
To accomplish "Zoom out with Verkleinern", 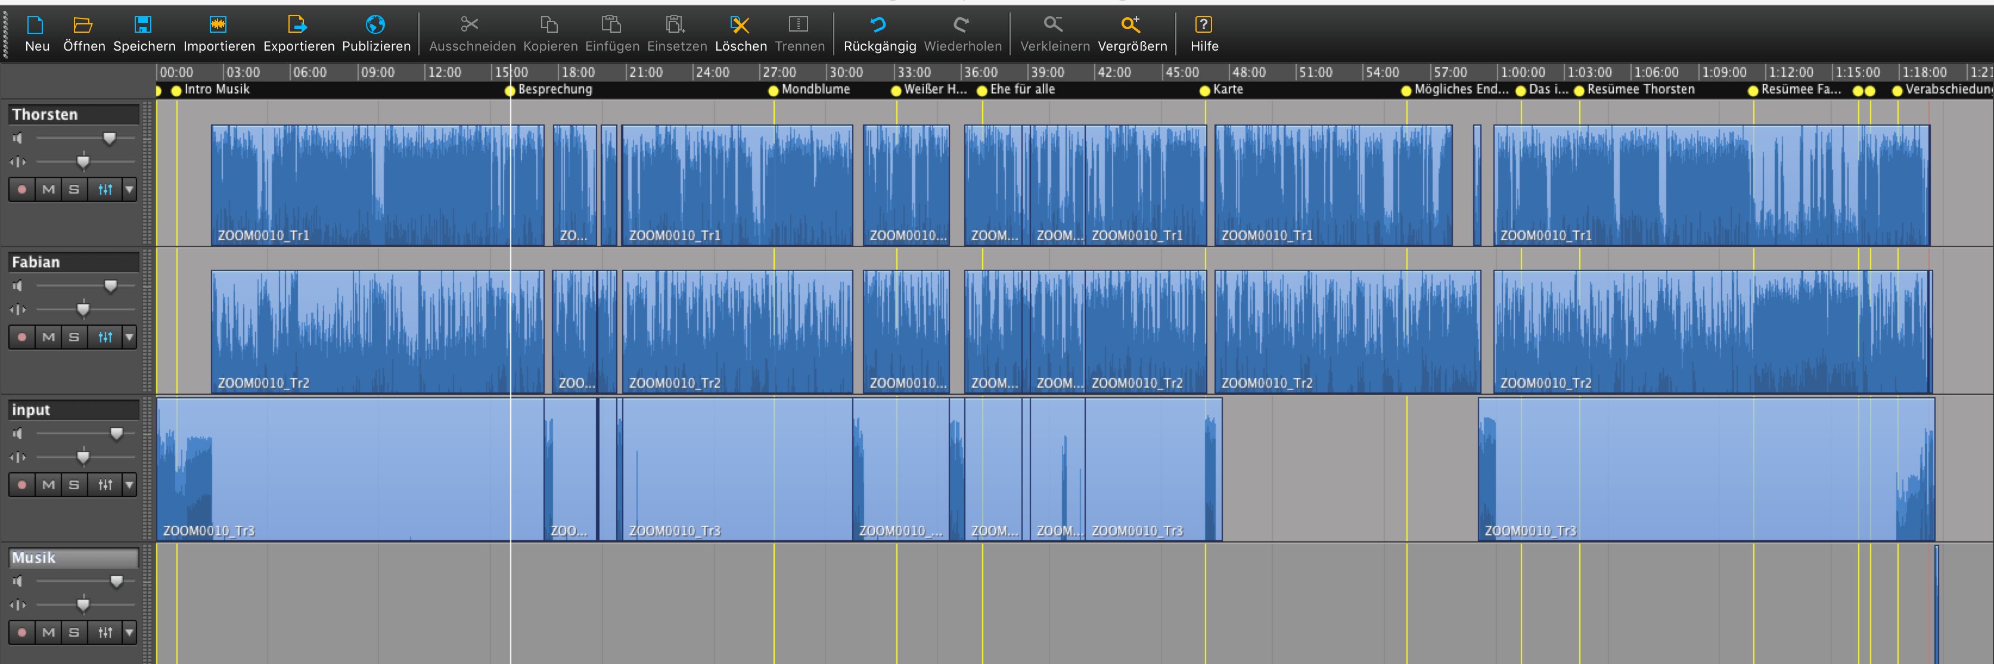I will 1054,34.
